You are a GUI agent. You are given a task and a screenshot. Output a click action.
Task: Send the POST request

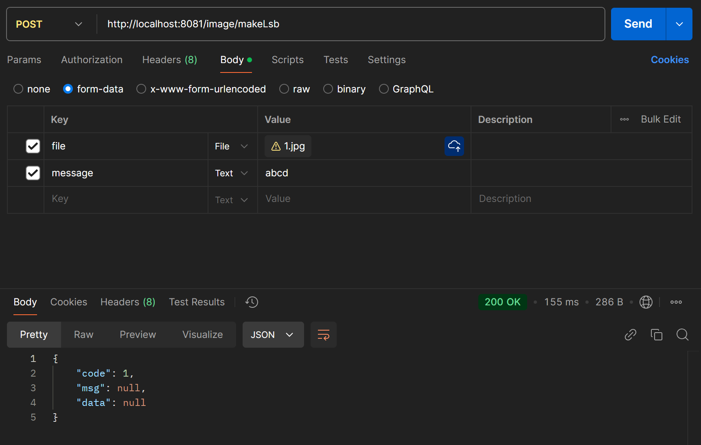pos(638,24)
